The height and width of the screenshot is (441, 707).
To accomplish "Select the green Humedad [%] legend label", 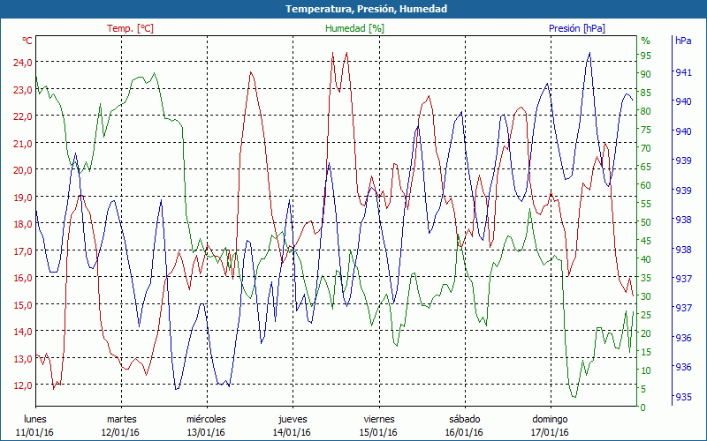I will pos(354,28).
